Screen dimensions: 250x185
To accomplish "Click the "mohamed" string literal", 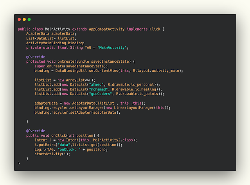I will [x=98, y=89].
